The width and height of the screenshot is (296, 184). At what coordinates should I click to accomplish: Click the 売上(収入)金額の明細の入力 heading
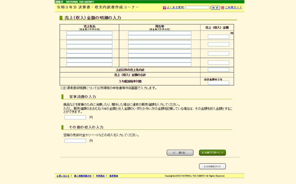tap(93, 18)
